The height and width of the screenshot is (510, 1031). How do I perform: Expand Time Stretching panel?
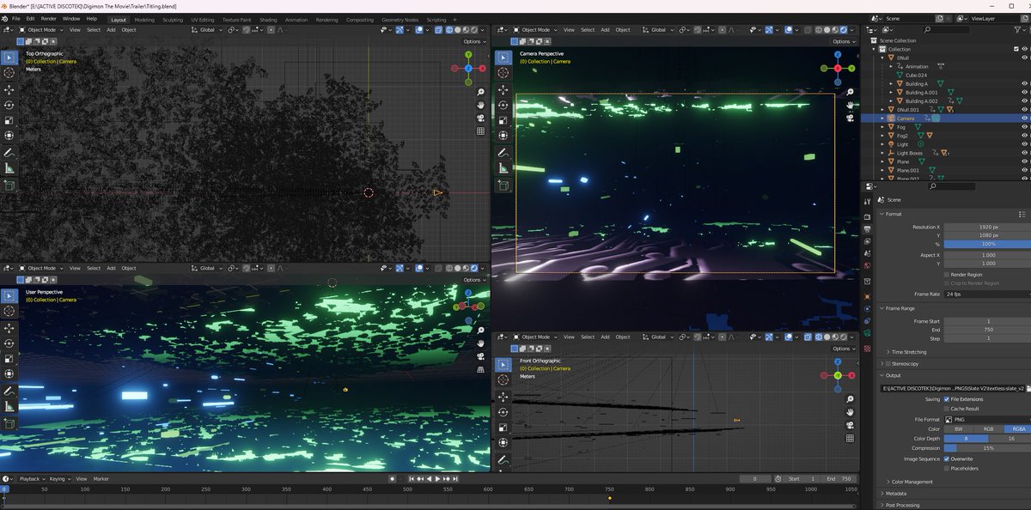908,352
